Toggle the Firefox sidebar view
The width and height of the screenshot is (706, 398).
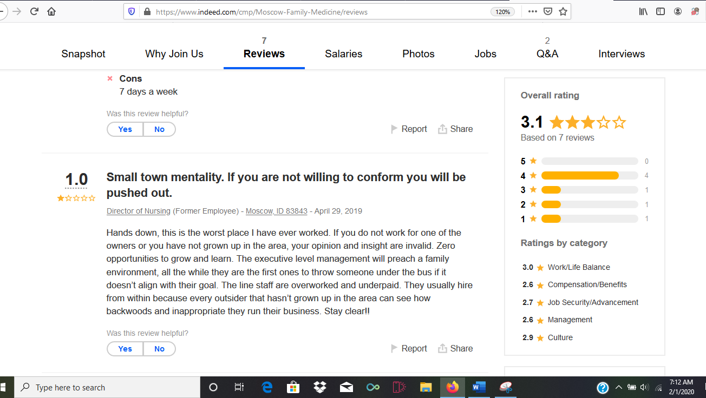[661, 11]
